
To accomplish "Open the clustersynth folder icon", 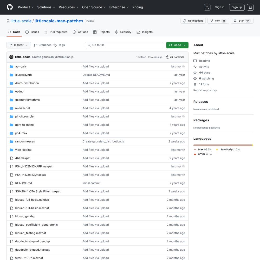I will (x=12, y=75).
